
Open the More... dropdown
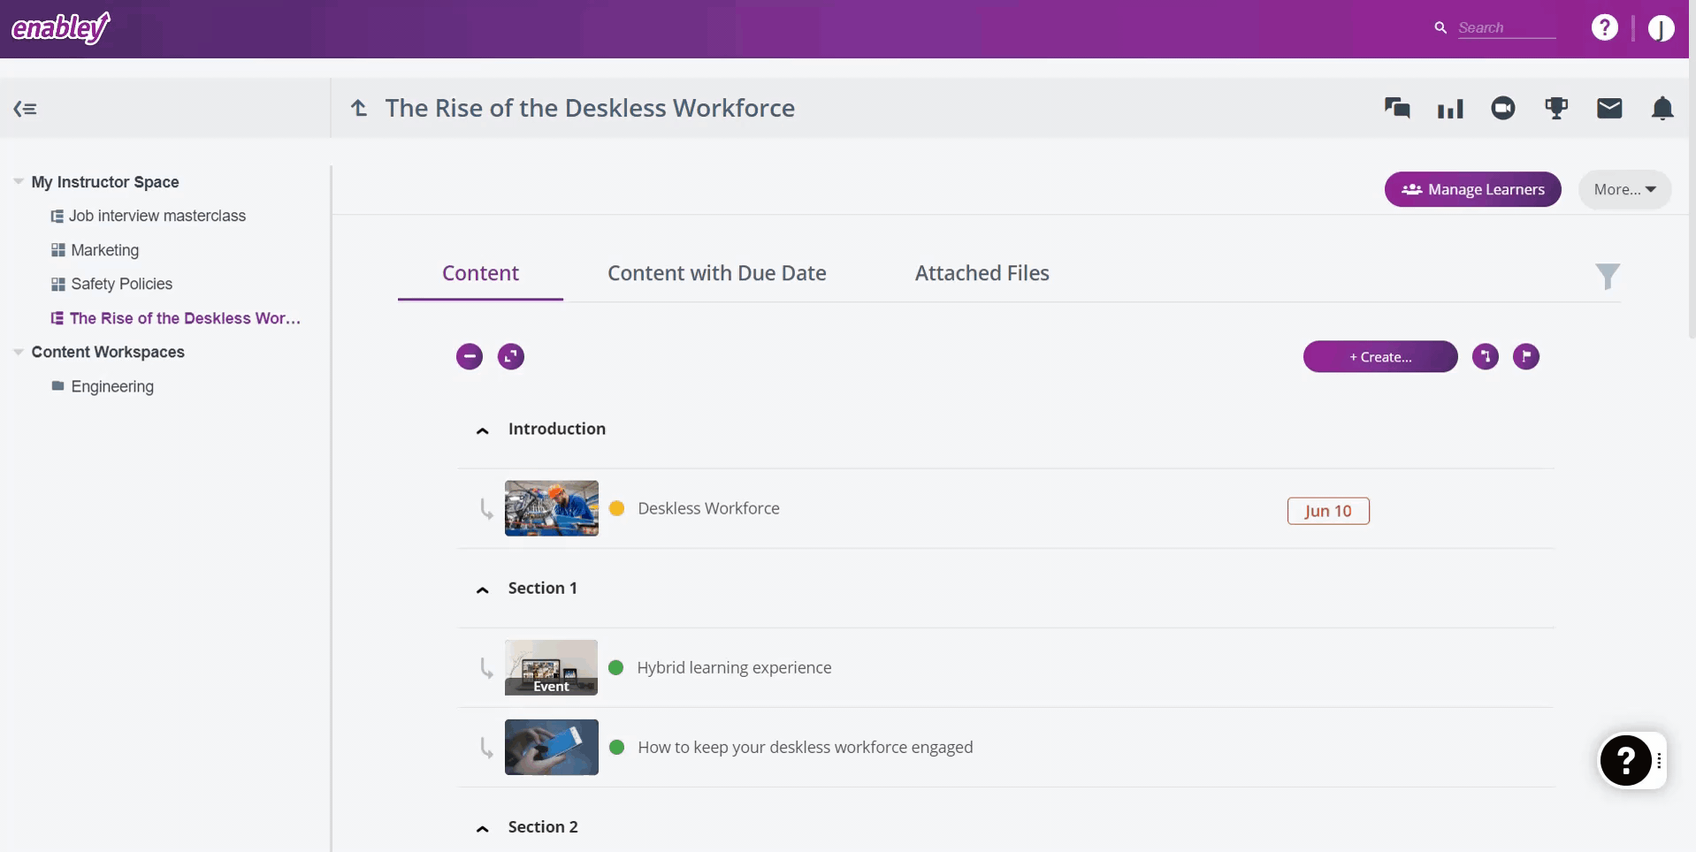[x=1624, y=189]
